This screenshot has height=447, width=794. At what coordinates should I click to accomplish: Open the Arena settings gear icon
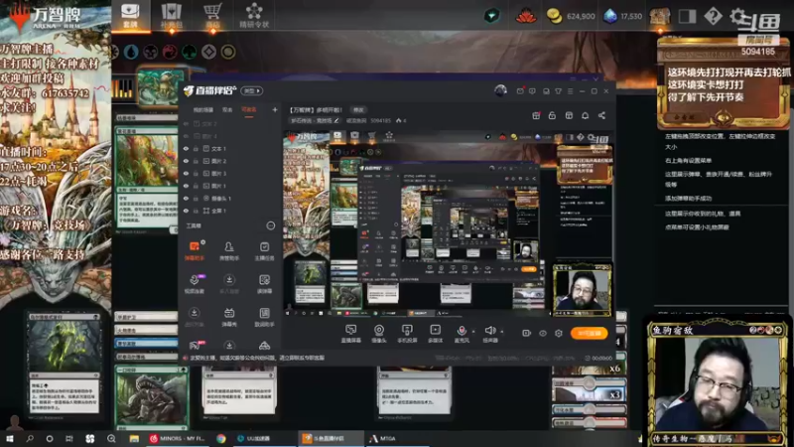point(737,16)
